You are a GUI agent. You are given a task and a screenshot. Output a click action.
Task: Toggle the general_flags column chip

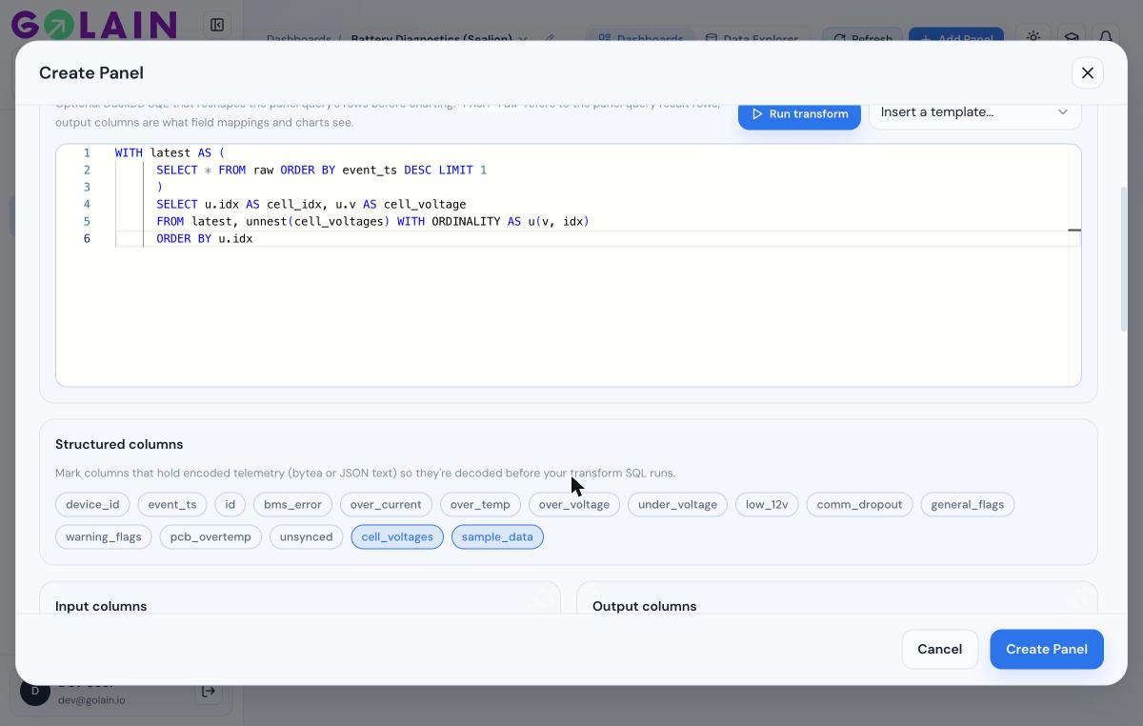tap(968, 504)
